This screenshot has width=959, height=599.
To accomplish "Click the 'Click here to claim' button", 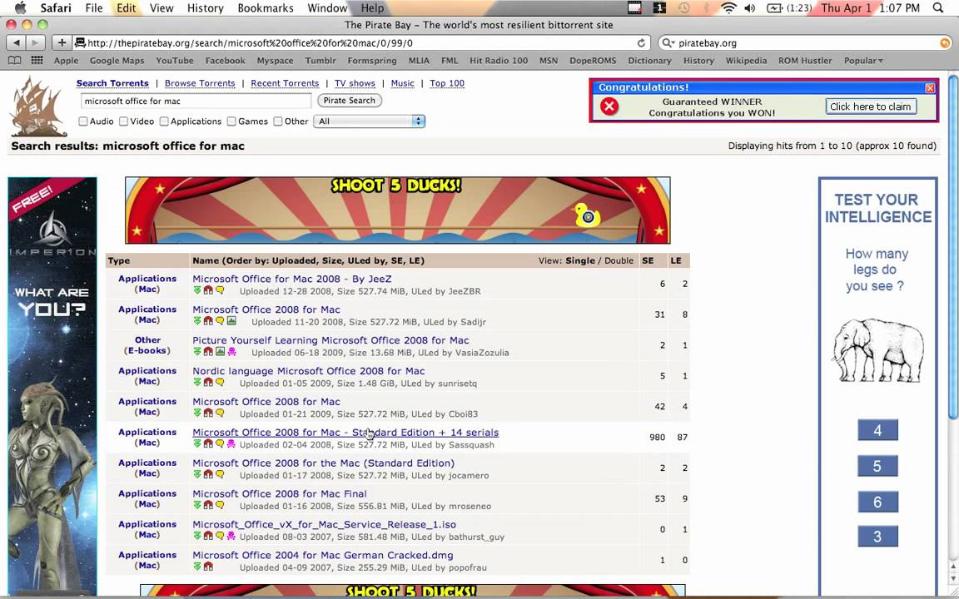I will [870, 106].
